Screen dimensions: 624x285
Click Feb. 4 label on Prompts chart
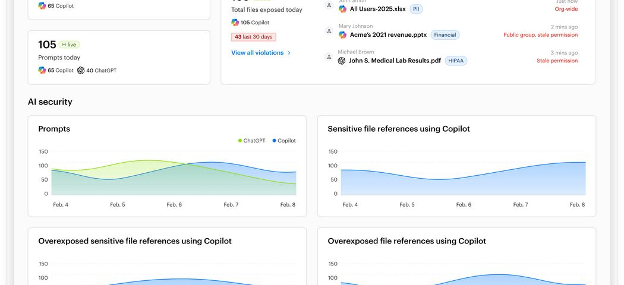61,205
